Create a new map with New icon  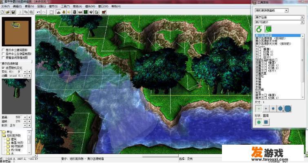click(2, 12)
